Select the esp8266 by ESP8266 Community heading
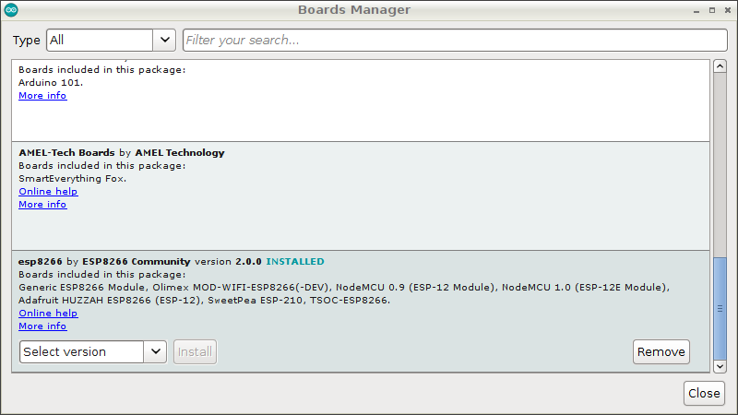Image resolution: width=738 pixels, height=415 pixels. [x=104, y=262]
